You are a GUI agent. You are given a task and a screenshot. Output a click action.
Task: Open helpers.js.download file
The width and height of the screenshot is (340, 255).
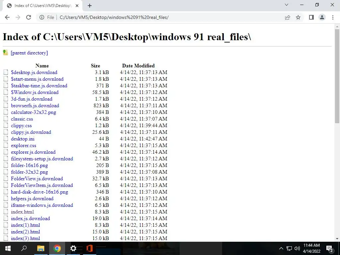32,199
